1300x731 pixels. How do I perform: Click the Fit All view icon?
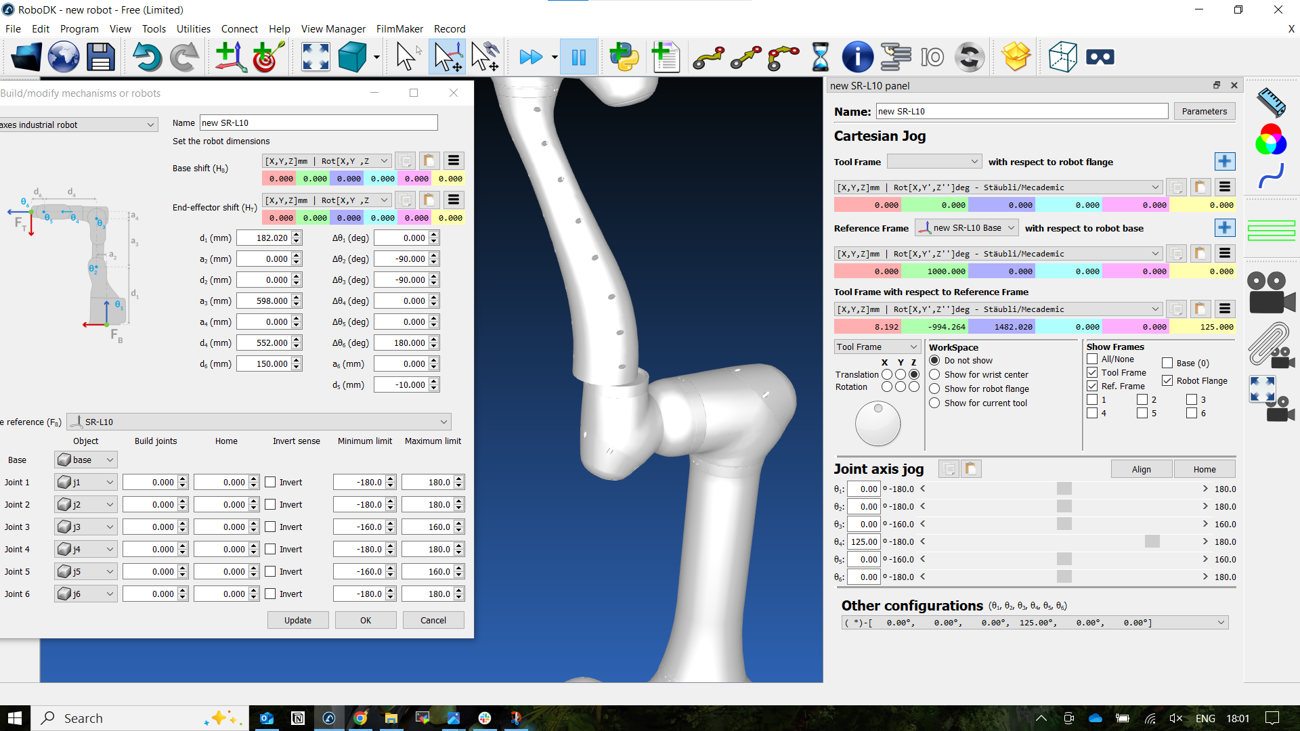pos(316,57)
